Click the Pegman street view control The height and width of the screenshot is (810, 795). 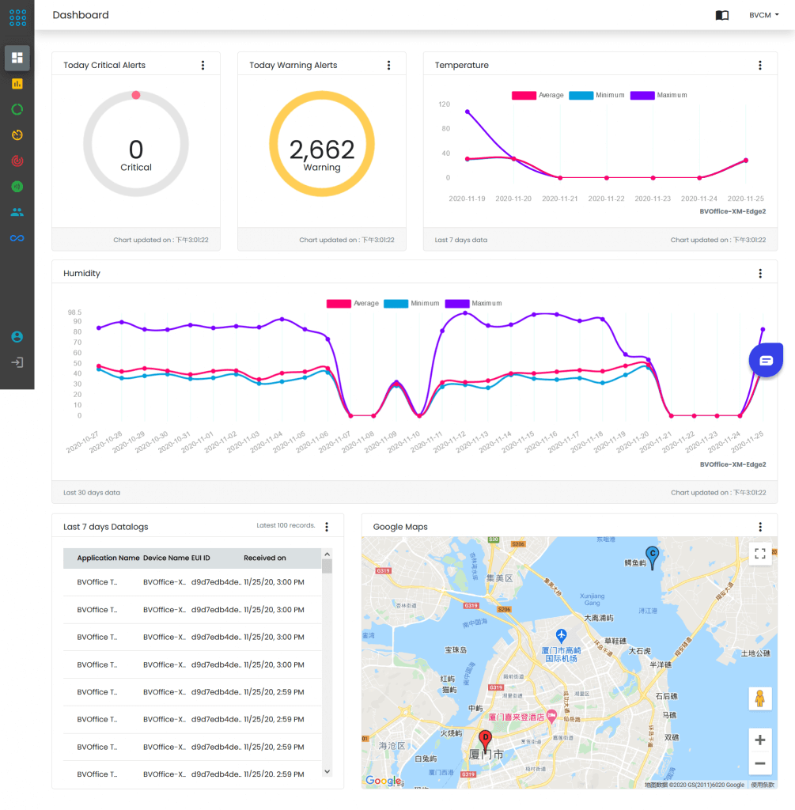759,698
